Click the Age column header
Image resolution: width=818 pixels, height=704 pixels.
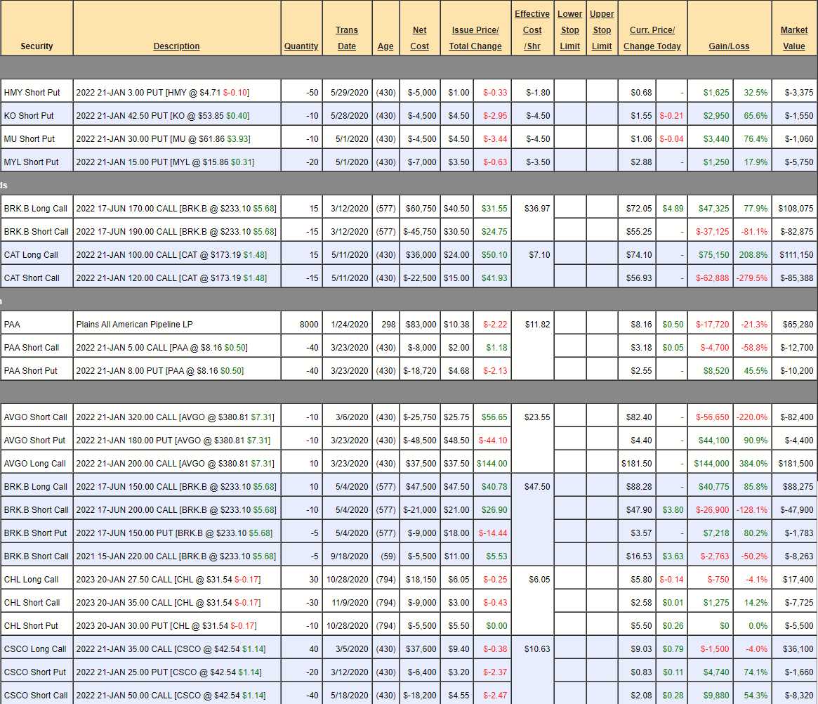coord(385,46)
